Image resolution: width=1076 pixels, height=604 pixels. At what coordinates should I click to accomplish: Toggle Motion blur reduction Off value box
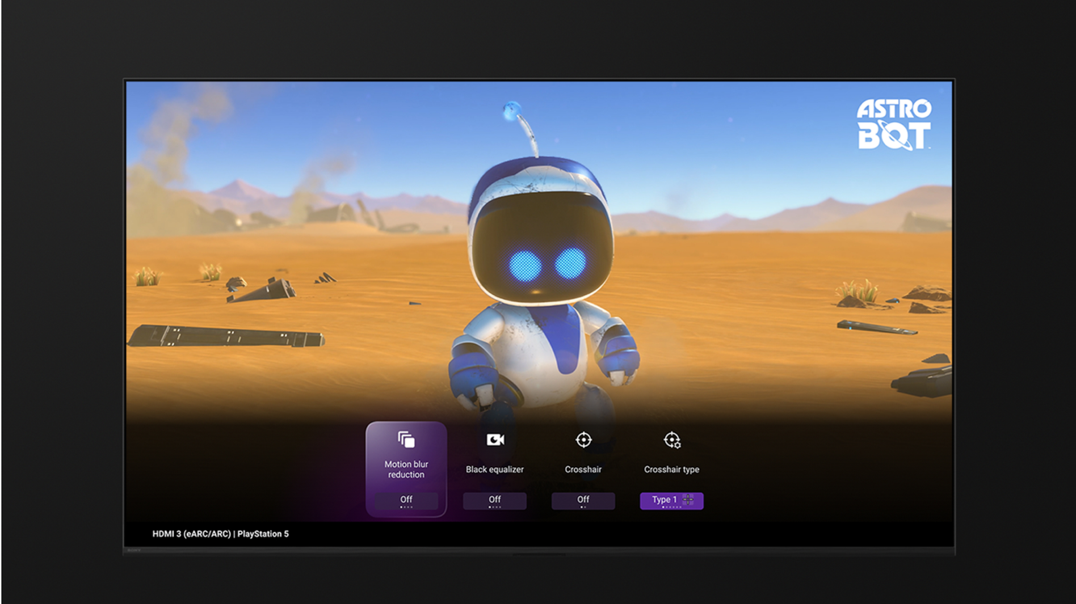tap(406, 500)
